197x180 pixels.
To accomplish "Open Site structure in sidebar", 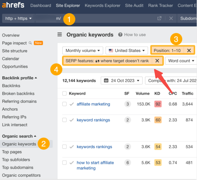I will 15,51.
